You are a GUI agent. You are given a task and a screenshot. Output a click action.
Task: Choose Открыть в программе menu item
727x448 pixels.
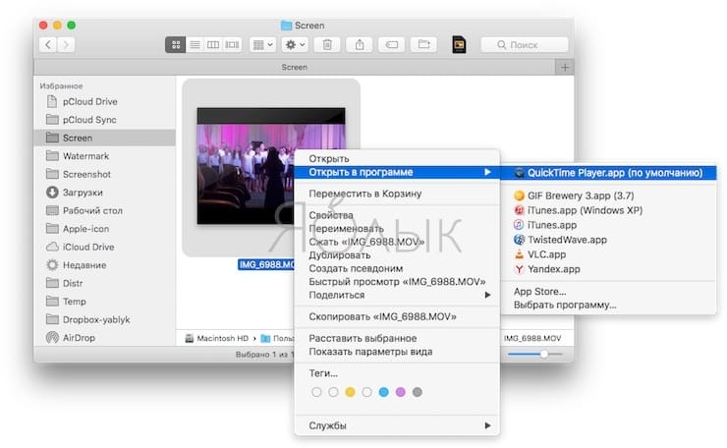click(397, 172)
